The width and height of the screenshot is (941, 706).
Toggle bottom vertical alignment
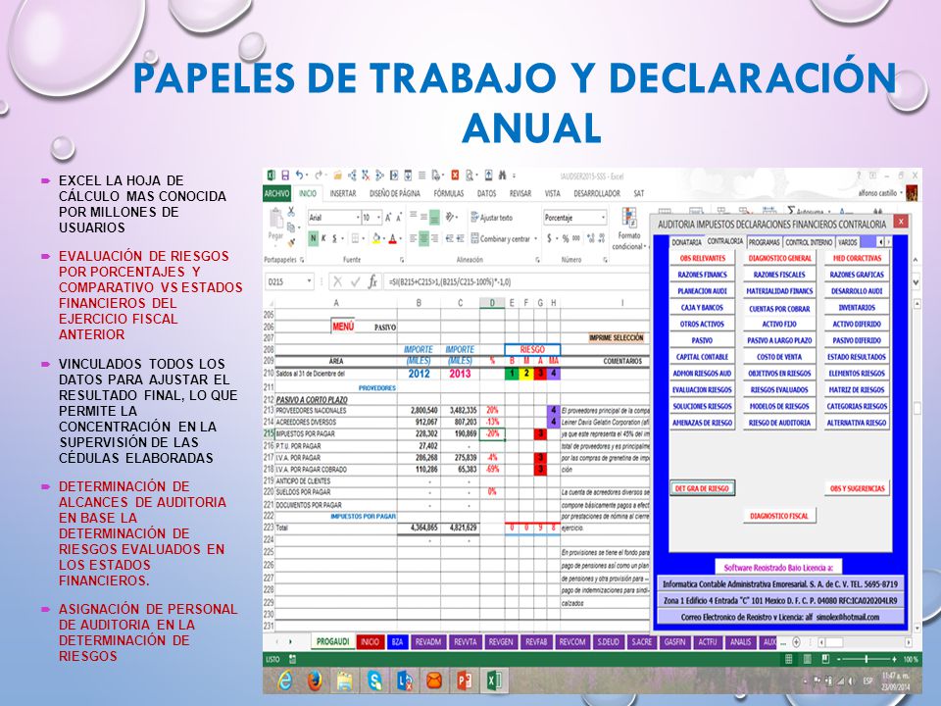(434, 218)
